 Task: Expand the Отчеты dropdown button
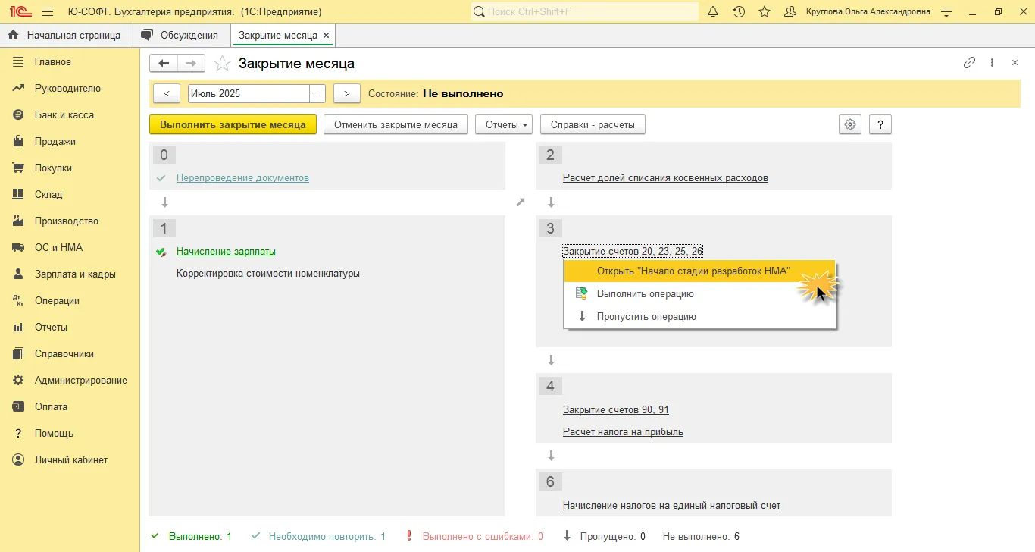504,125
